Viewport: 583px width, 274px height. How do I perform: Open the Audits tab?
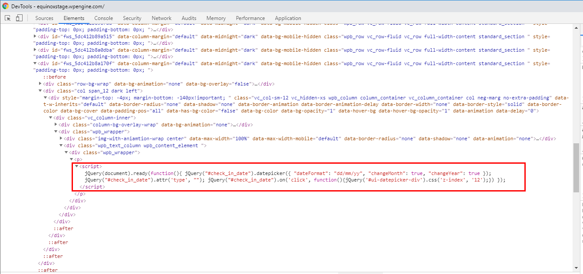pos(189,18)
